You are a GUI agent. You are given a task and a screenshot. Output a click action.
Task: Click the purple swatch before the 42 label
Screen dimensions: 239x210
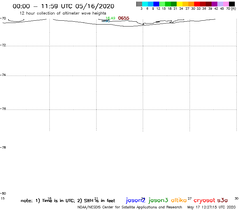coord(214,4)
